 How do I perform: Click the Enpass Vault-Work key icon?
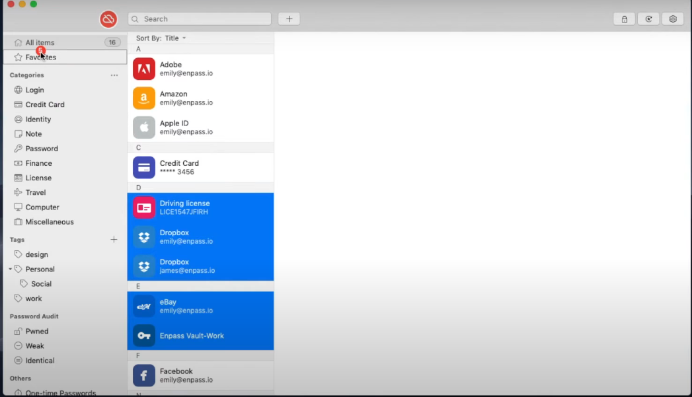pos(144,336)
